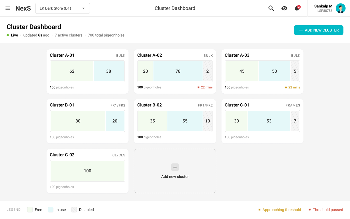Click the 100 pigeonholes label under Cluster C-02

(x=62, y=187)
